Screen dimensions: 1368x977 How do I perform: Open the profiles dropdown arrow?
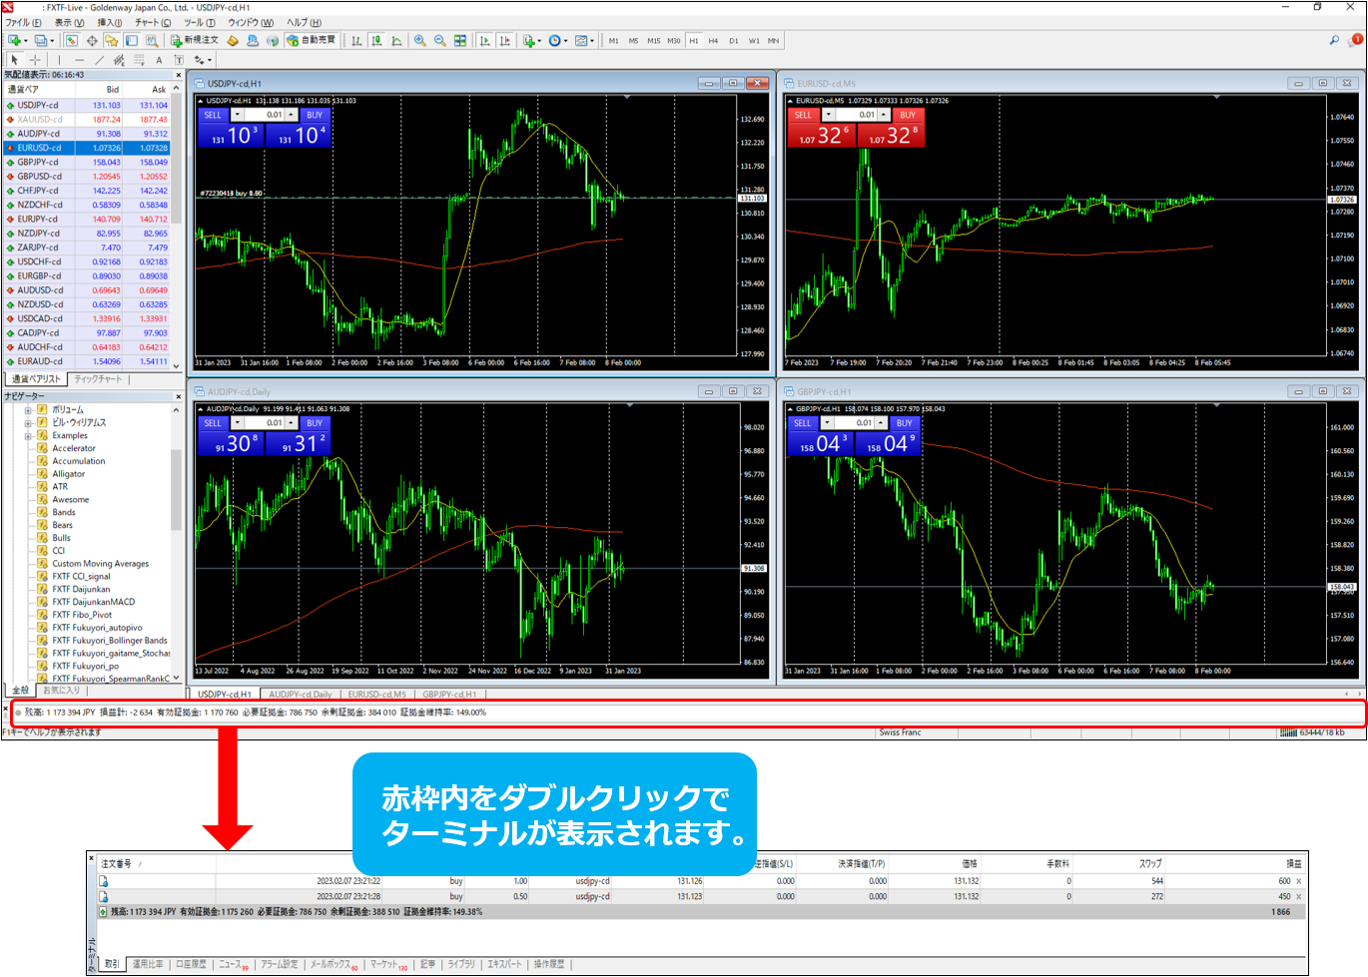[52, 41]
